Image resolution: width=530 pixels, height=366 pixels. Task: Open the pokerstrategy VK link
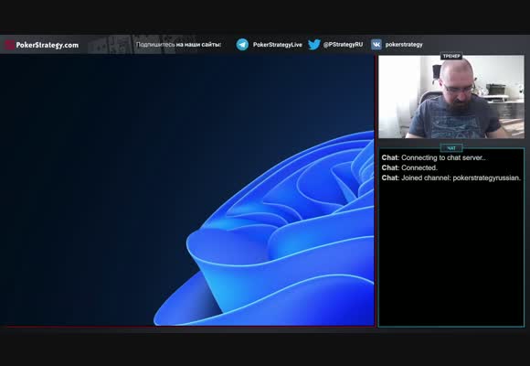click(x=404, y=45)
